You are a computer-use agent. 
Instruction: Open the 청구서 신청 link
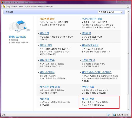coord(88,99)
